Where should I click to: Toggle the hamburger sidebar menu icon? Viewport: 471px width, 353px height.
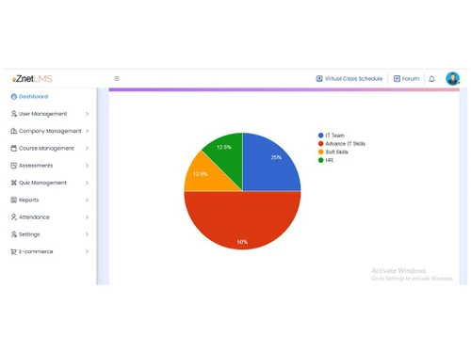click(x=117, y=78)
